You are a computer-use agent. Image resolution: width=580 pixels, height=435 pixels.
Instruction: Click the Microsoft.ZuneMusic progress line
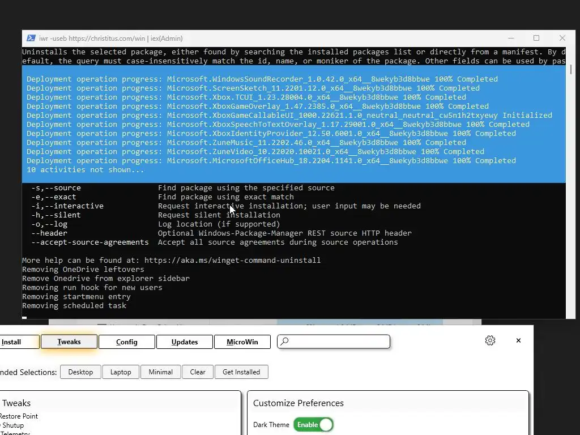pos(246,142)
